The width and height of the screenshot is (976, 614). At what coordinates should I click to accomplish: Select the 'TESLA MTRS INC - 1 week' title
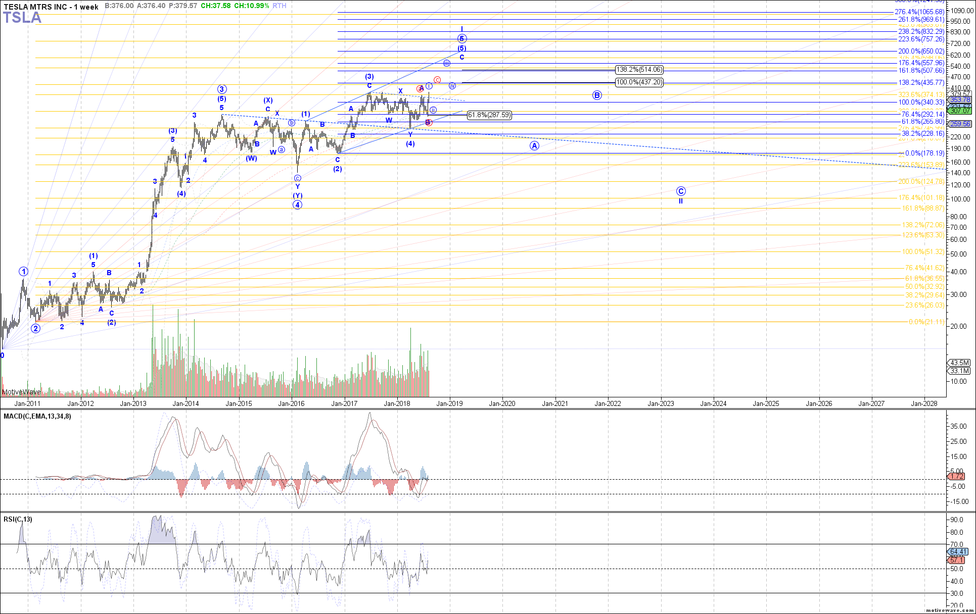(51, 6)
